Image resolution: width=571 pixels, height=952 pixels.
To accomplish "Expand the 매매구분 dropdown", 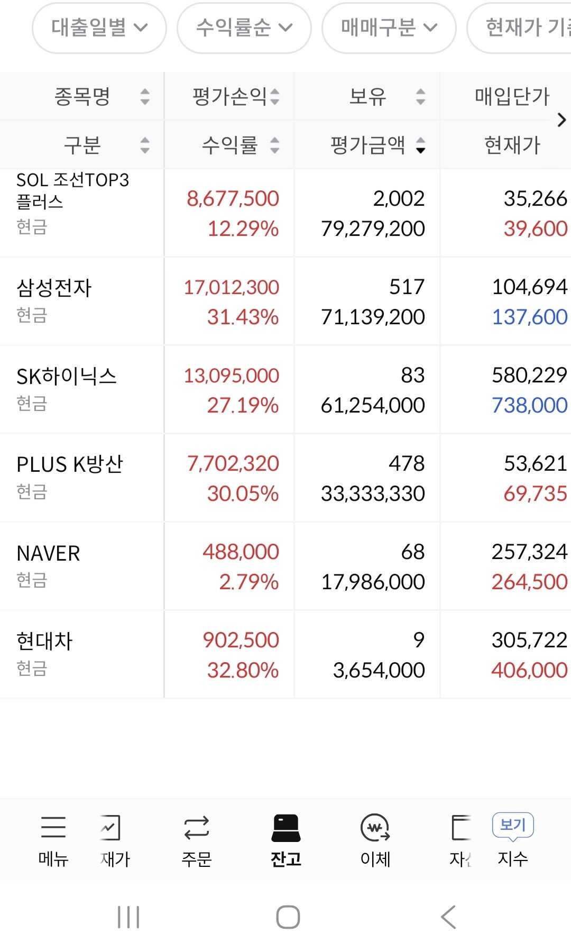I will (x=389, y=28).
